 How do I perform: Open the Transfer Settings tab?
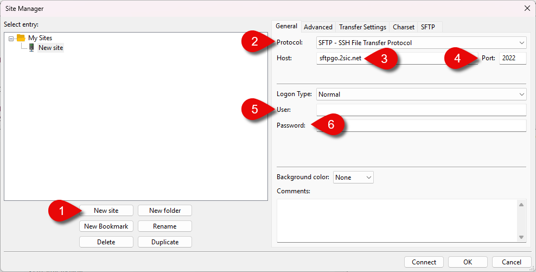[x=362, y=27]
